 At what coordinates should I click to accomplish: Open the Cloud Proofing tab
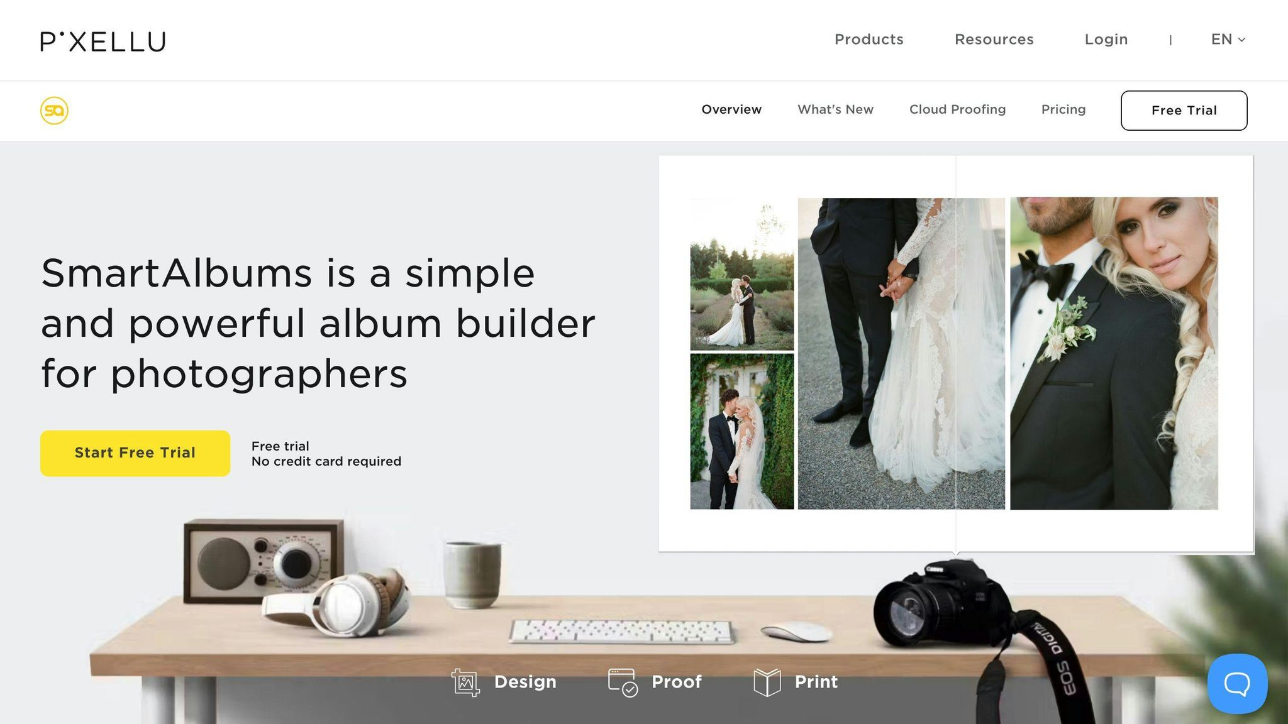tap(958, 109)
